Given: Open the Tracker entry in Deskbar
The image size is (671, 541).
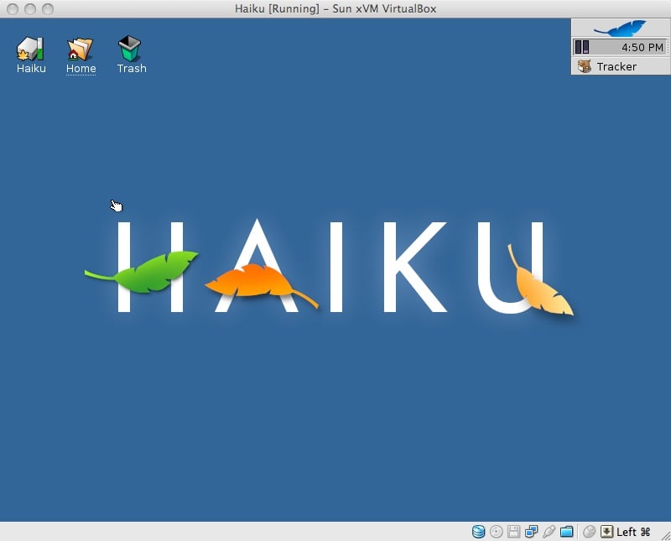Looking at the screenshot, I should [621, 66].
